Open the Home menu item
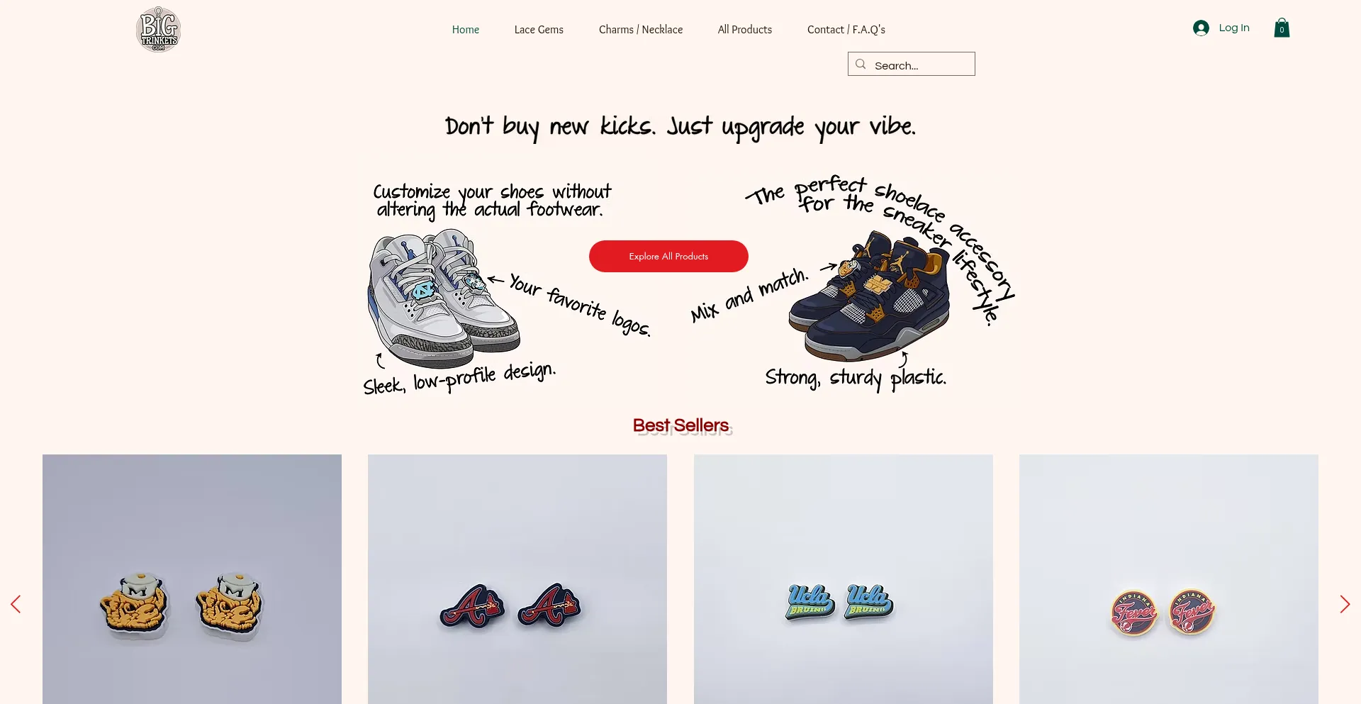Image resolution: width=1361 pixels, height=704 pixels. tap(466, 30)
